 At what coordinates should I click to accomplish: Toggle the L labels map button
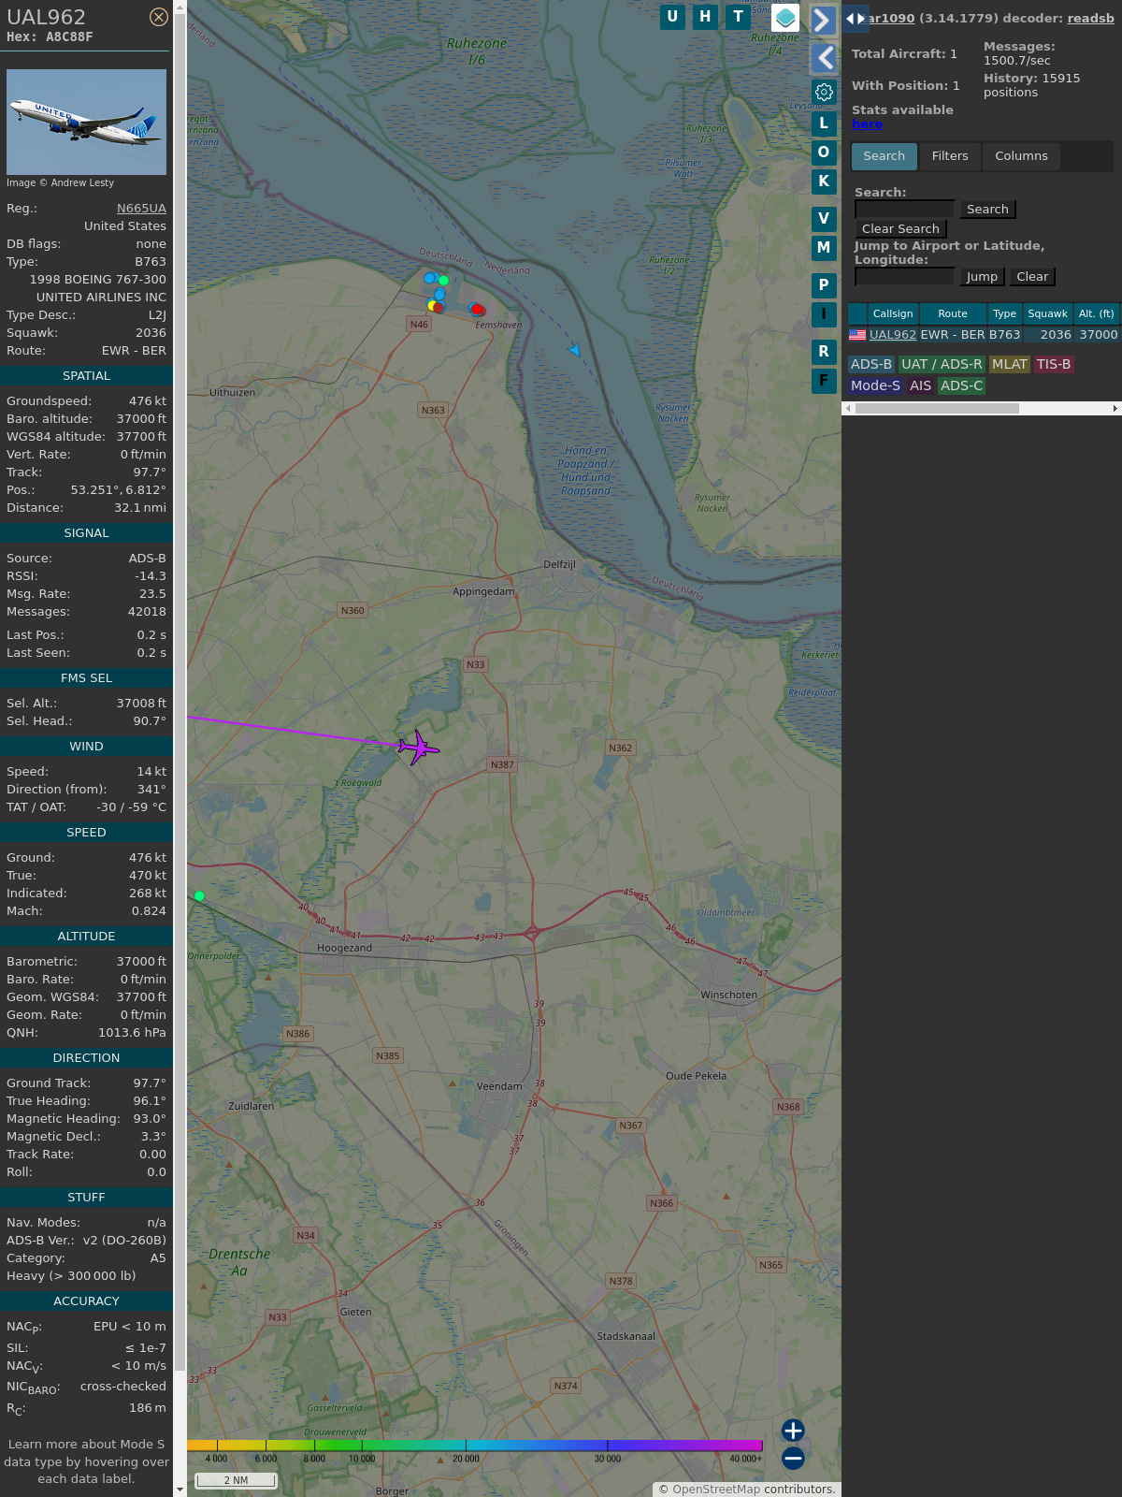(824, 124)
